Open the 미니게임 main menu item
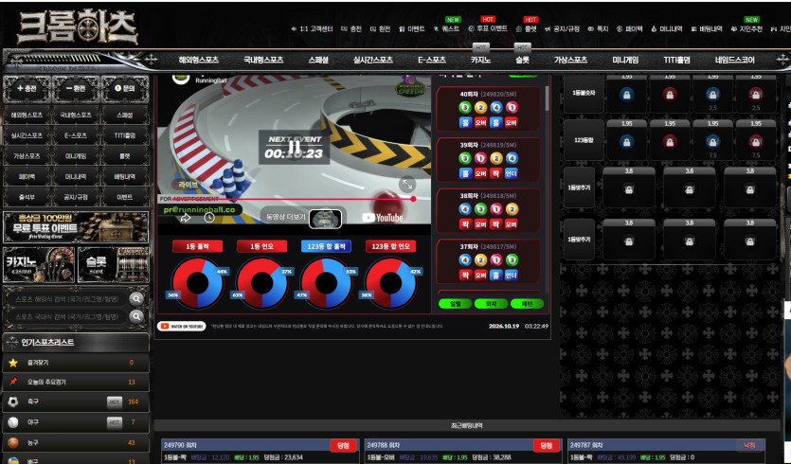791x464 pixels. tap(625, 60)
